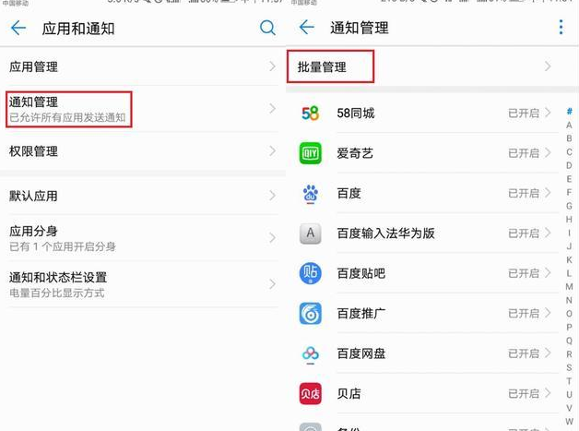Tap the 百度贴吧 blue app icon

pyautogui.click(x=310, y=273)
